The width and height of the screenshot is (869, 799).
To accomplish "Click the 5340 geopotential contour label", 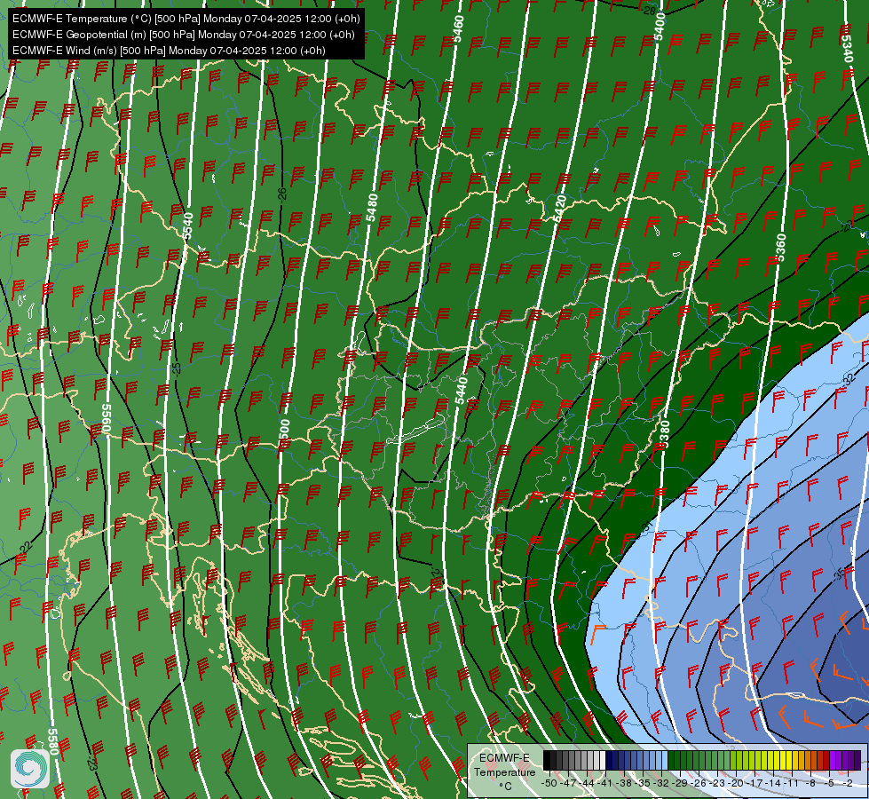I will pos(847,49).
